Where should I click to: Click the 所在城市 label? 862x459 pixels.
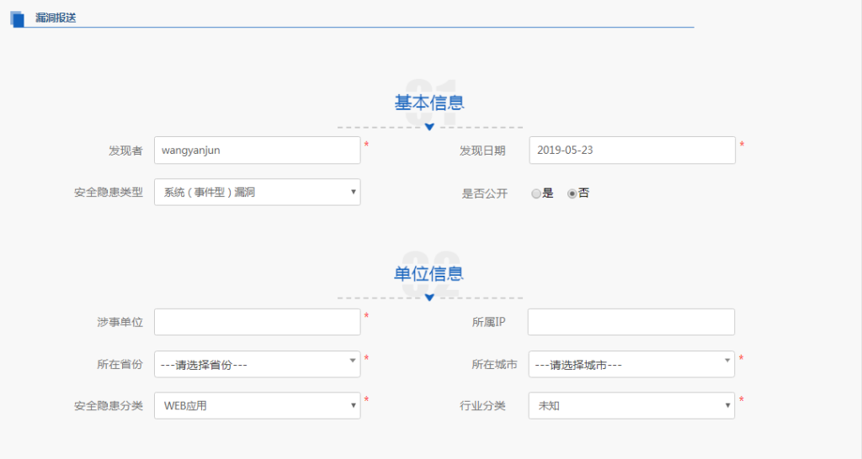pyautogui.click(x=494, y=365)
